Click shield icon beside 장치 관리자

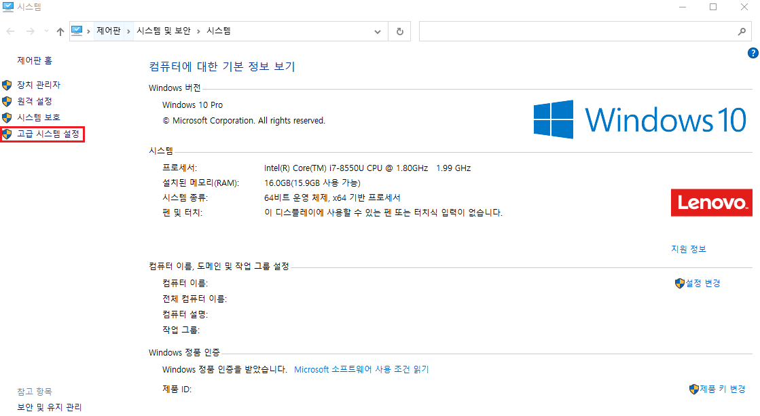[x=7, y=86]
